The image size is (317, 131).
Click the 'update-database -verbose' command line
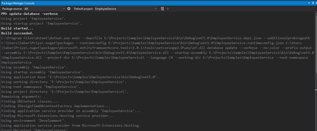pos(29,14)
